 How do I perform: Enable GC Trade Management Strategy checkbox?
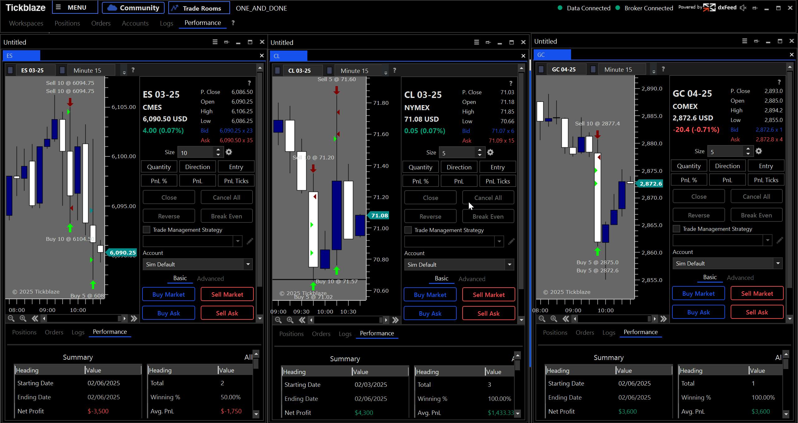676,229
